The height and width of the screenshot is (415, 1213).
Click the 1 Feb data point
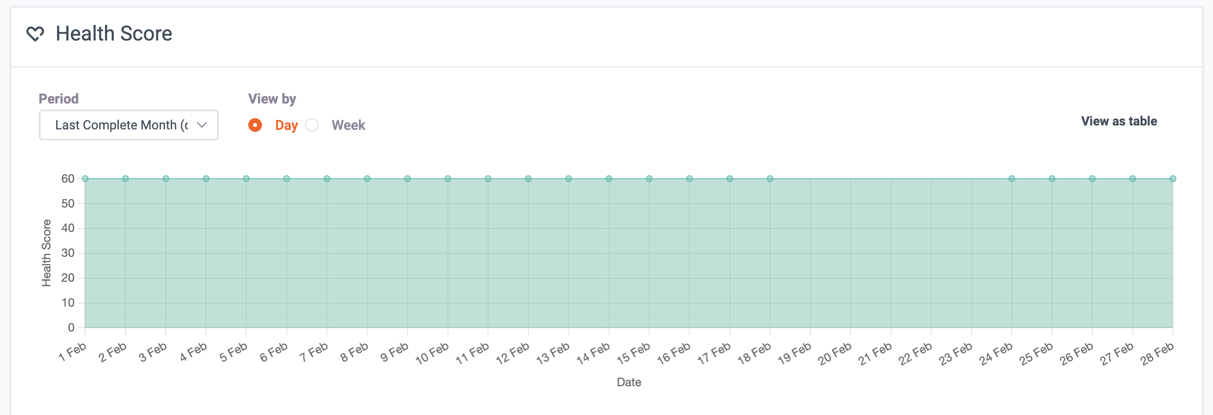click(x=86, y=179)
